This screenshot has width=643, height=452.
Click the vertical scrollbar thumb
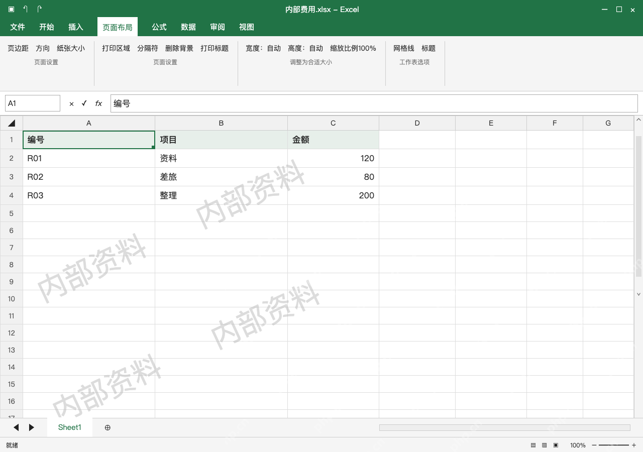tap(639, 206)
